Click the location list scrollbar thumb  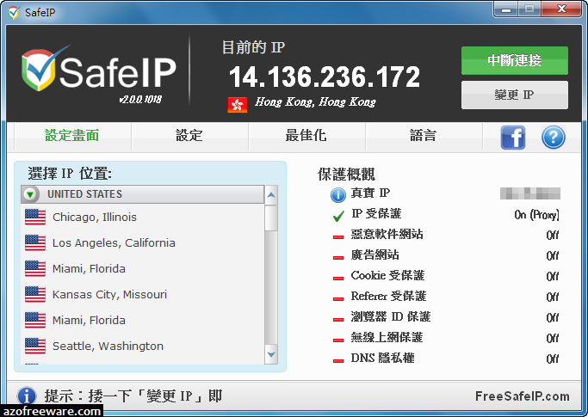(271, 218)
